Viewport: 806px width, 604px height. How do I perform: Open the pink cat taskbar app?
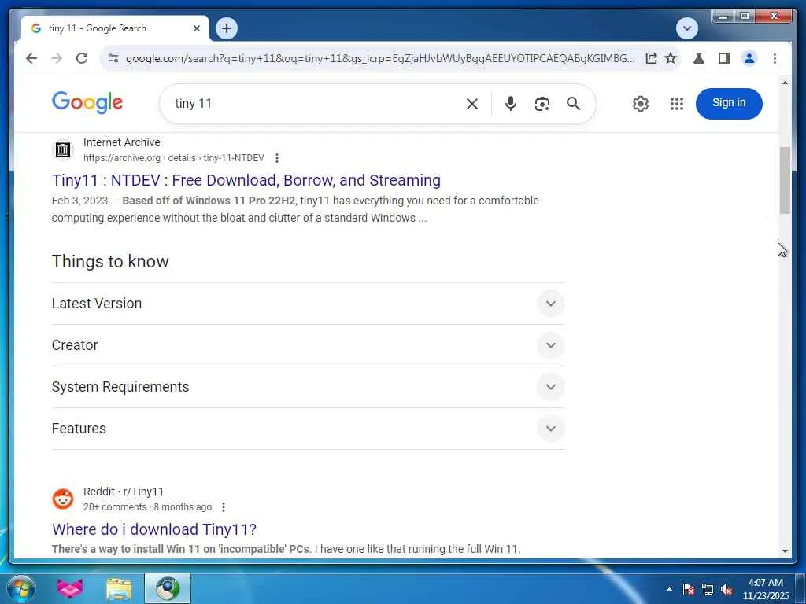click(70, 588)
